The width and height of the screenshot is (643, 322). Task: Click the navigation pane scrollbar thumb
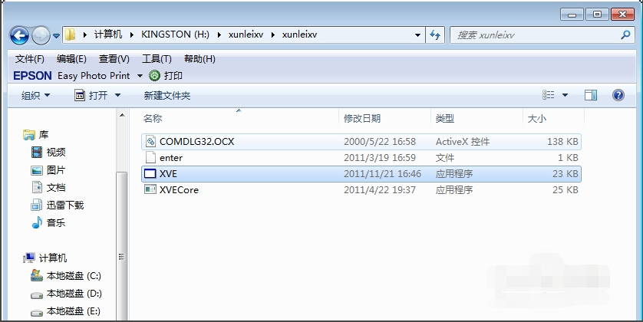[x=122, y=246]
